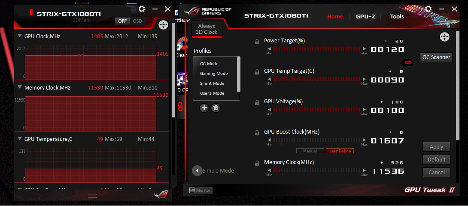
Task: Click the GPU Temperature history graph
Action: 91,165
